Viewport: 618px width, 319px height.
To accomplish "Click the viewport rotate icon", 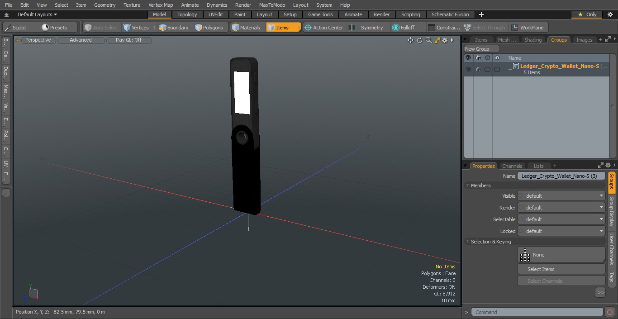I will 419,40.
